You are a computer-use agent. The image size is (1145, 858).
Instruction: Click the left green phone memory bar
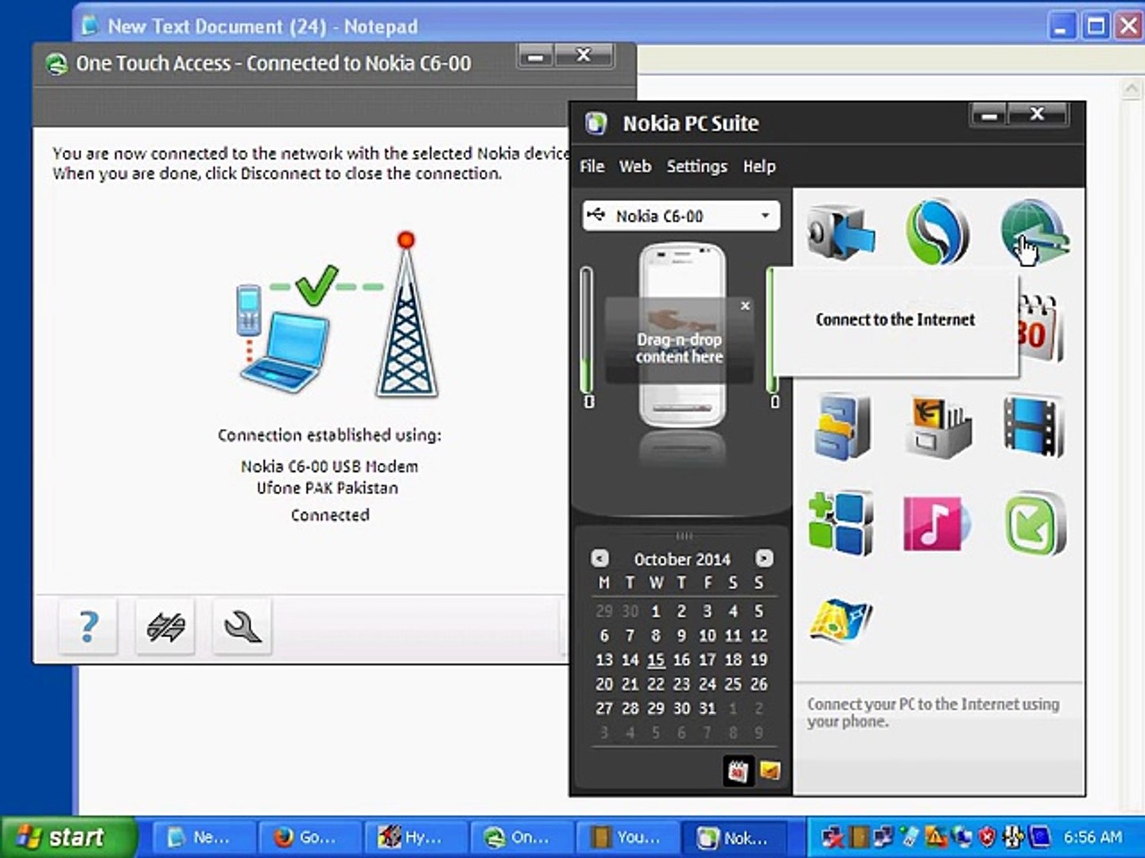coord(587,330)
